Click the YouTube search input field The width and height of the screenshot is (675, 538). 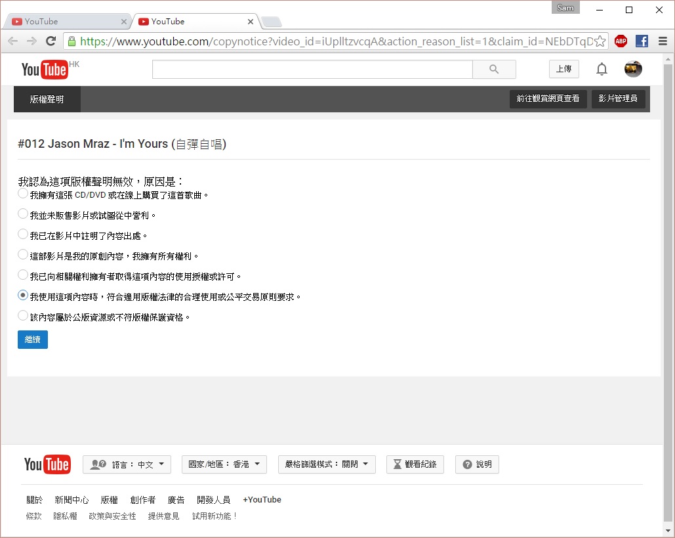312,70
